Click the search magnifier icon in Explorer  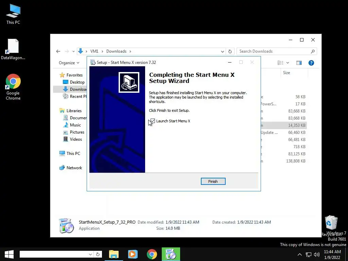coord(313,51)
